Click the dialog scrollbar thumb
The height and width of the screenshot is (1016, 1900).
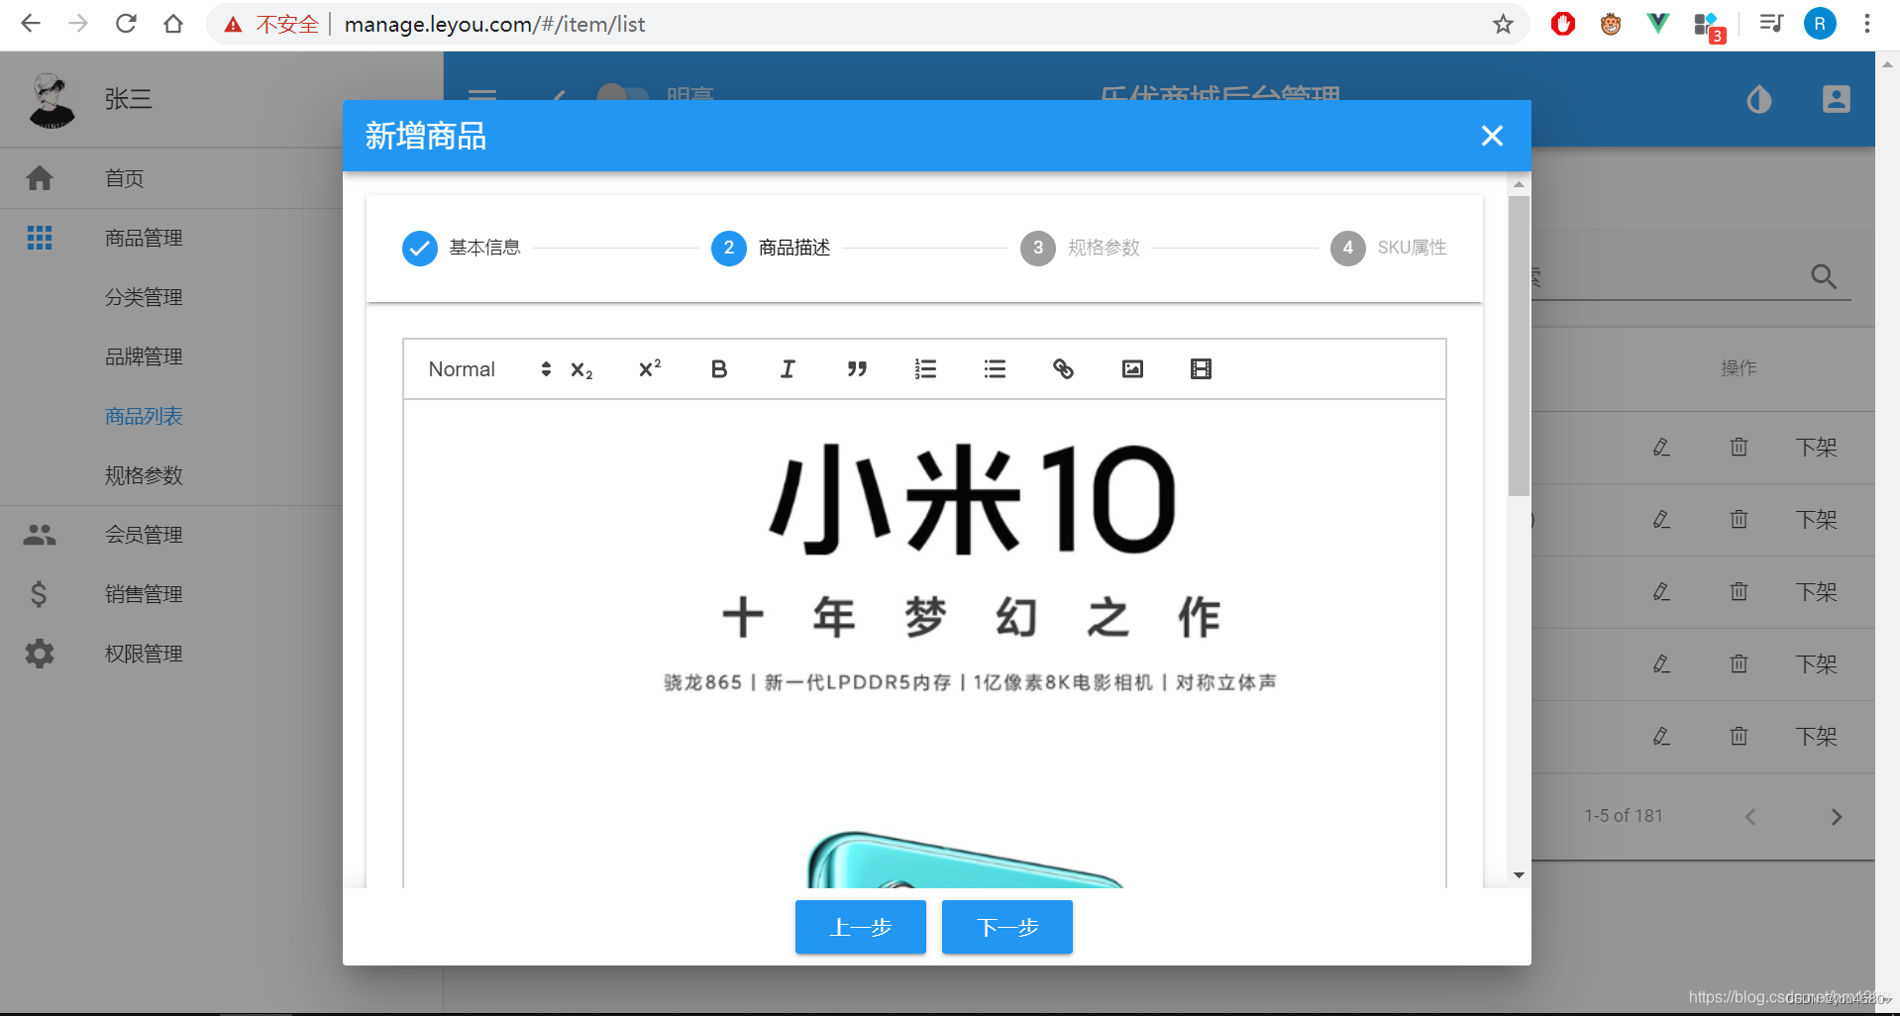(x=1519, y=346)
